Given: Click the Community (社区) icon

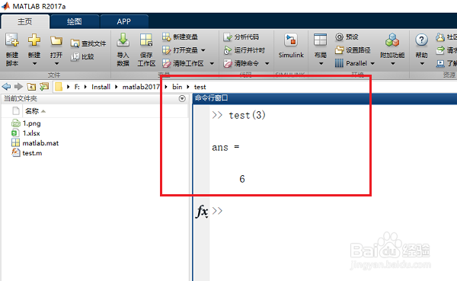Looking at the screenshot, I should (x=440, y=37).
